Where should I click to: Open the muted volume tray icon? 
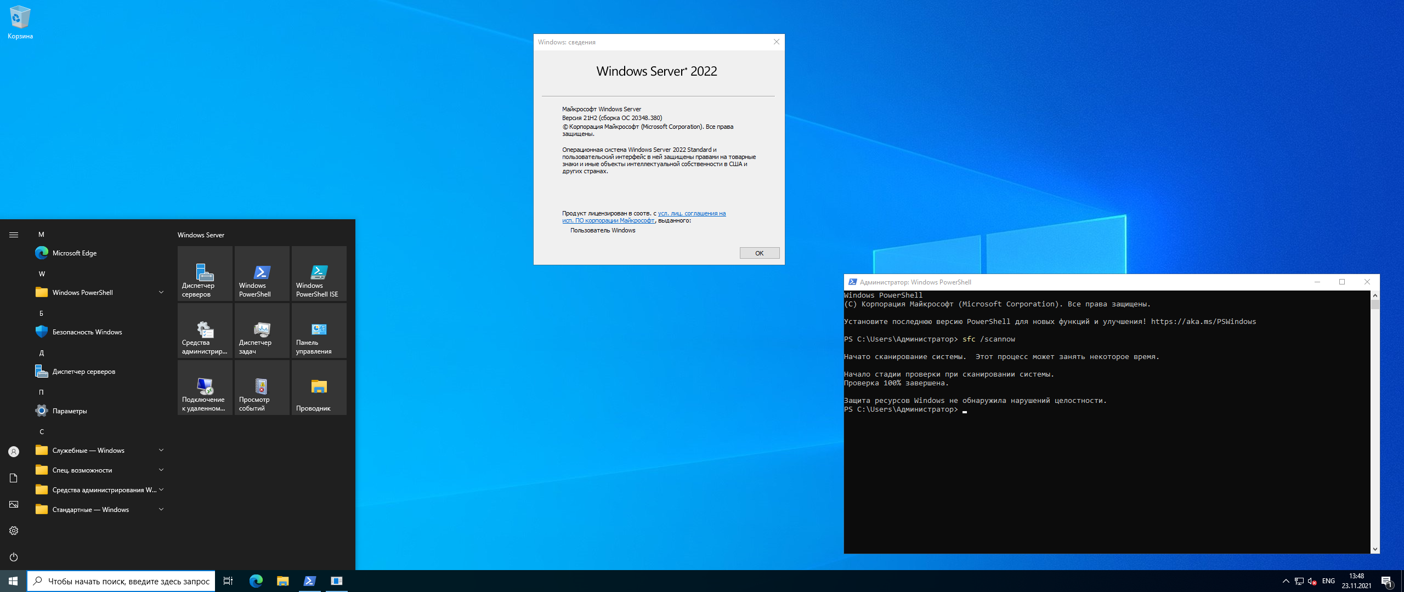click(x=1312, y=581)
